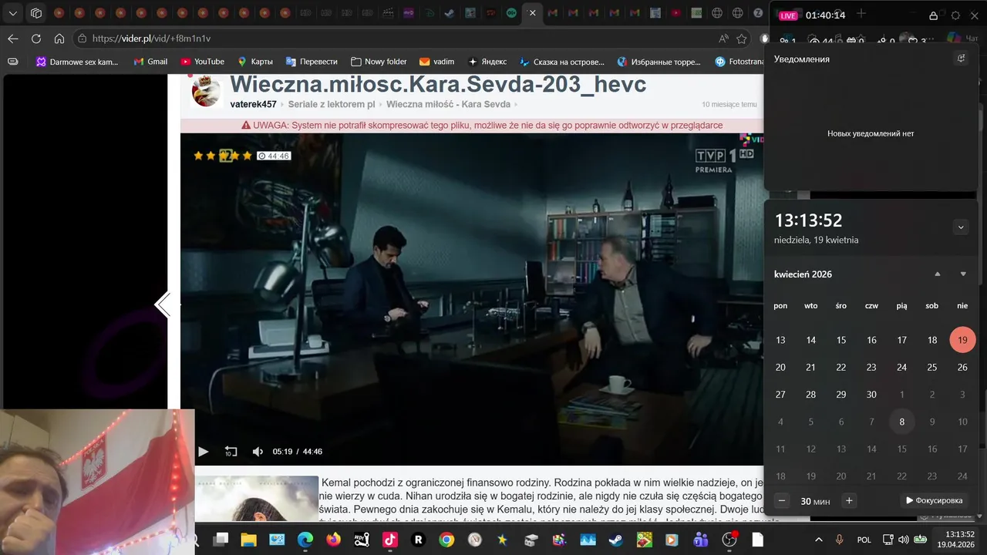Mute the video player volume

258,452
